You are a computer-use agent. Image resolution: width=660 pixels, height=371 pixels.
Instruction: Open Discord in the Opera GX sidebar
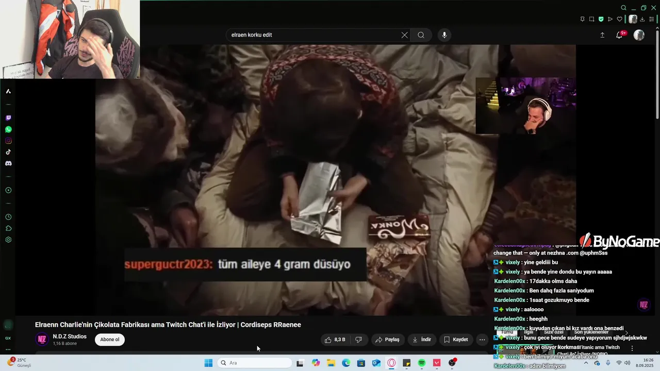pyautogui.click(x=8, y=163)
